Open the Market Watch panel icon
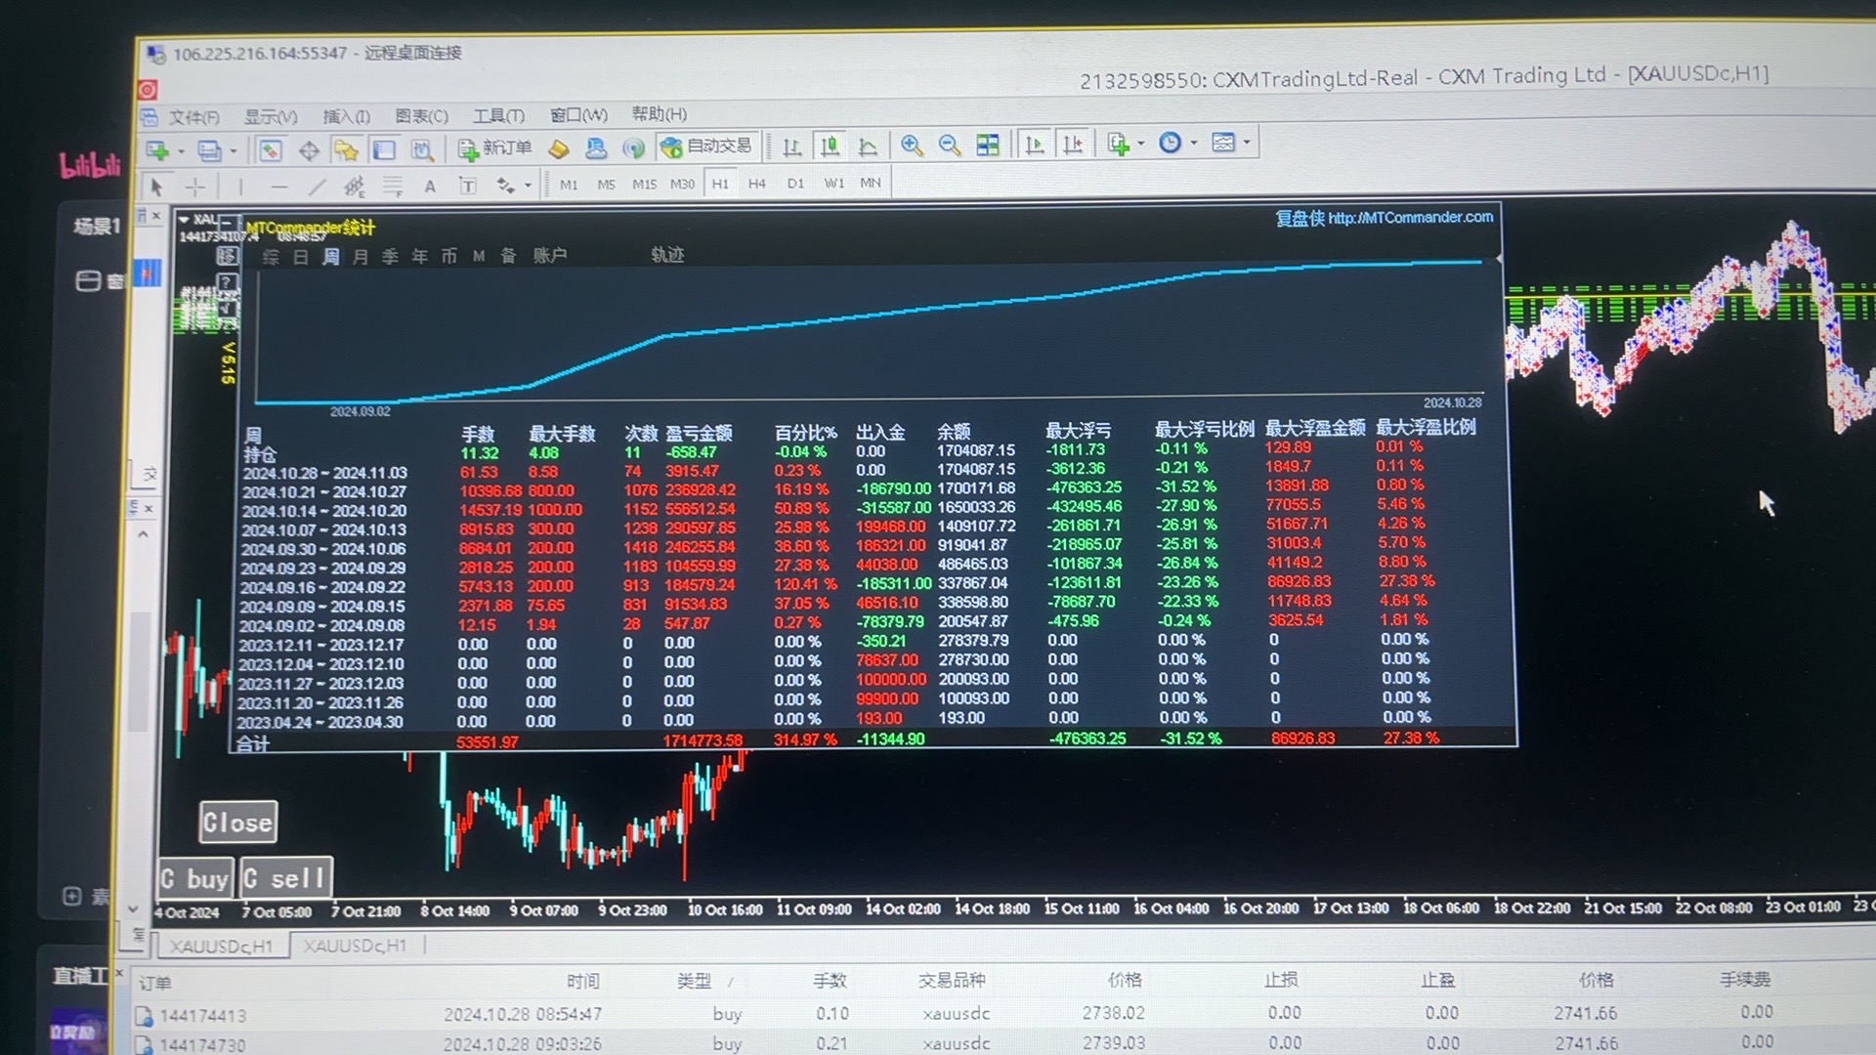 coord(271,150)
